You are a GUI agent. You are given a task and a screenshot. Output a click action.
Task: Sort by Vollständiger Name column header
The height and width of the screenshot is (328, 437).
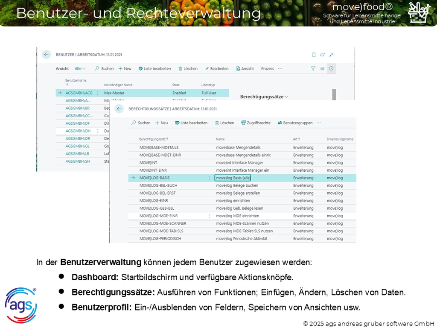pos(118,85)
